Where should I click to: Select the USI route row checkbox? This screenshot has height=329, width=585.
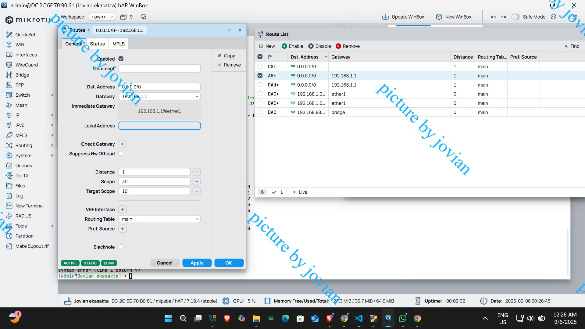click(260, 66)
